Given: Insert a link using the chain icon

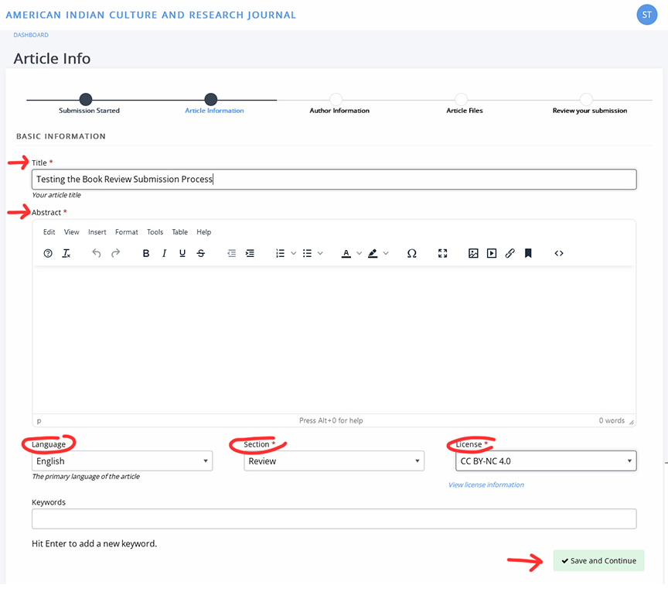Looking at the screenshot, I should click(x=510, y=253).
